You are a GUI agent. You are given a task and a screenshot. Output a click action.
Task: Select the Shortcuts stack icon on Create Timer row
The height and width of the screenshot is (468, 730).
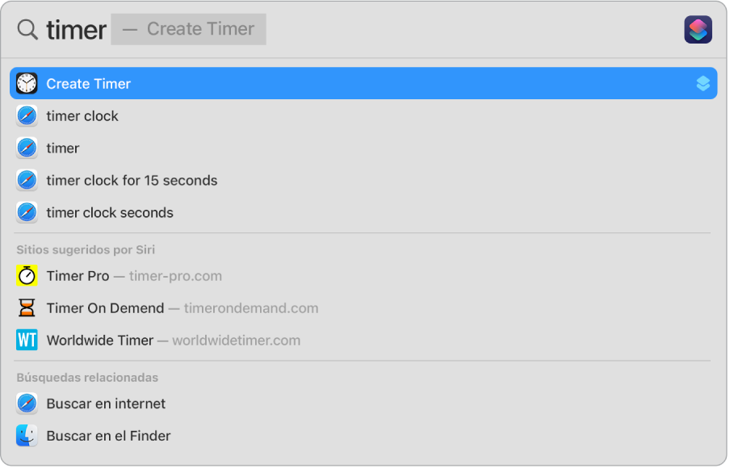click(x=702, y=83)
